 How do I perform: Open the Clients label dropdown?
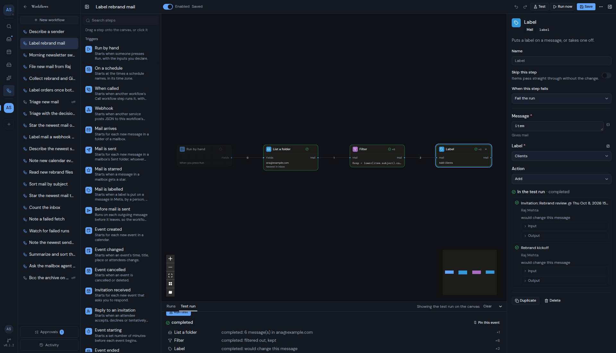pos(561,156)
